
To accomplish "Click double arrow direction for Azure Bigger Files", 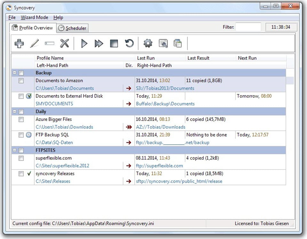I will 129,127.
